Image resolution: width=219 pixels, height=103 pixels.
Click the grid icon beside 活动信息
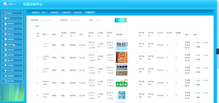(x=6, y=55)
